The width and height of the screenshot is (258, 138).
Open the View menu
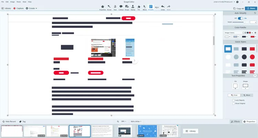(x=24, y=2)
